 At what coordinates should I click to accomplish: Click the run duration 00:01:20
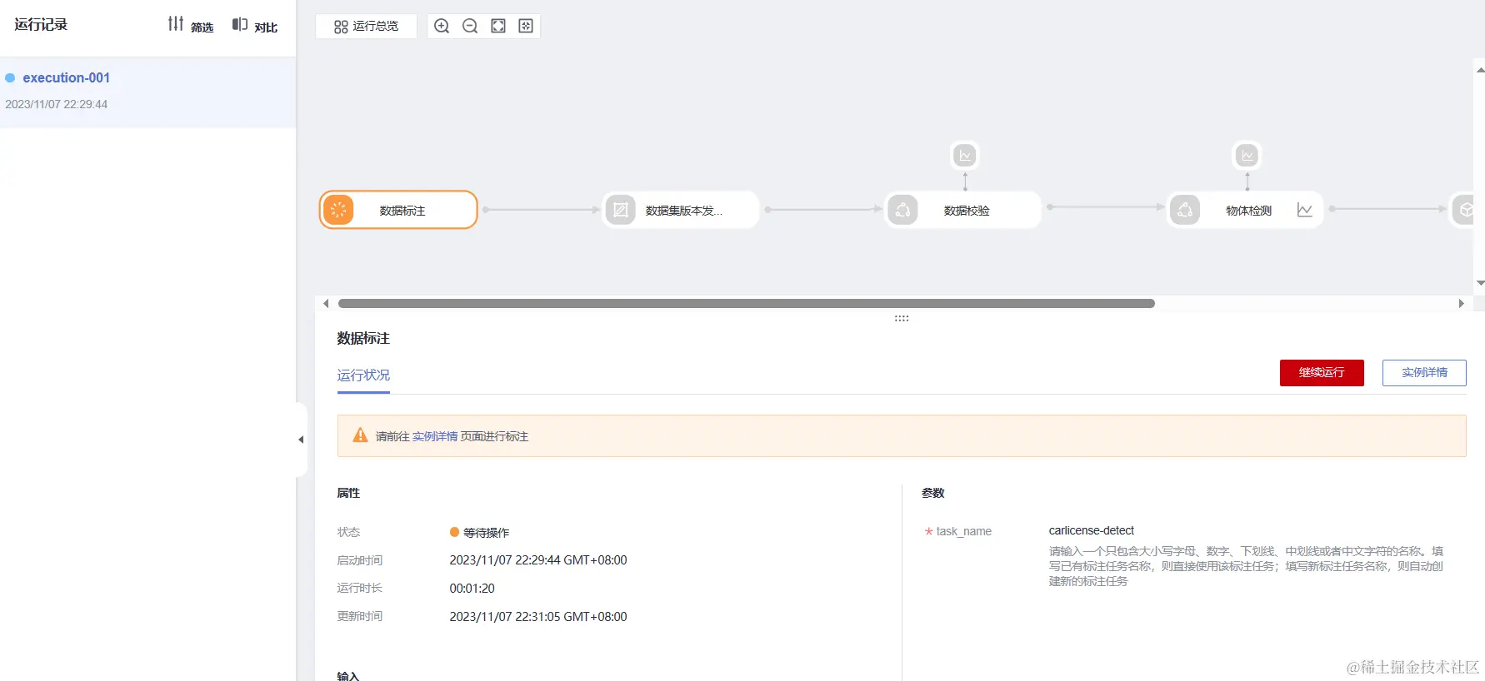[x=472, y=589]
